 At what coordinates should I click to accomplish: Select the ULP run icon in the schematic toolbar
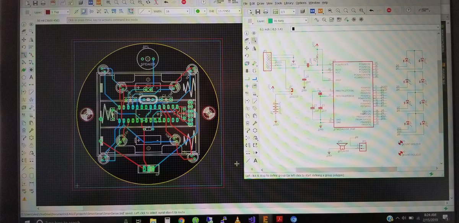(320, 11)
